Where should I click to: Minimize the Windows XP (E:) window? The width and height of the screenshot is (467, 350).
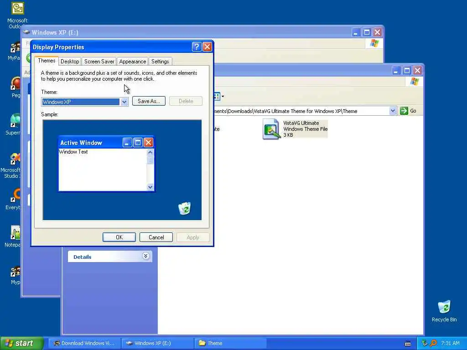[x=356, y=32]
